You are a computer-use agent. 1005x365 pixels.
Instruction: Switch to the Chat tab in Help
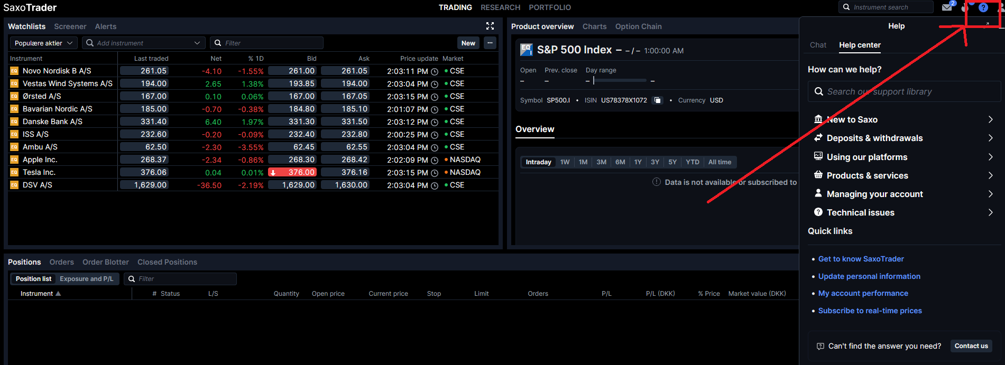[818, 45]
